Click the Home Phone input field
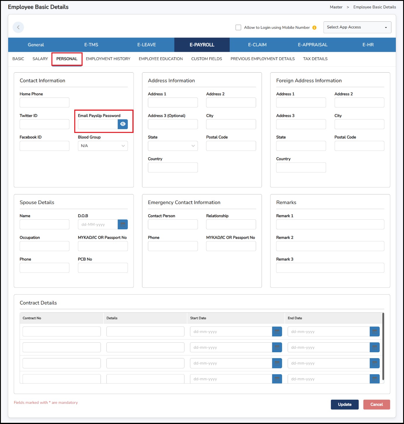 click(x=44, y=102)
